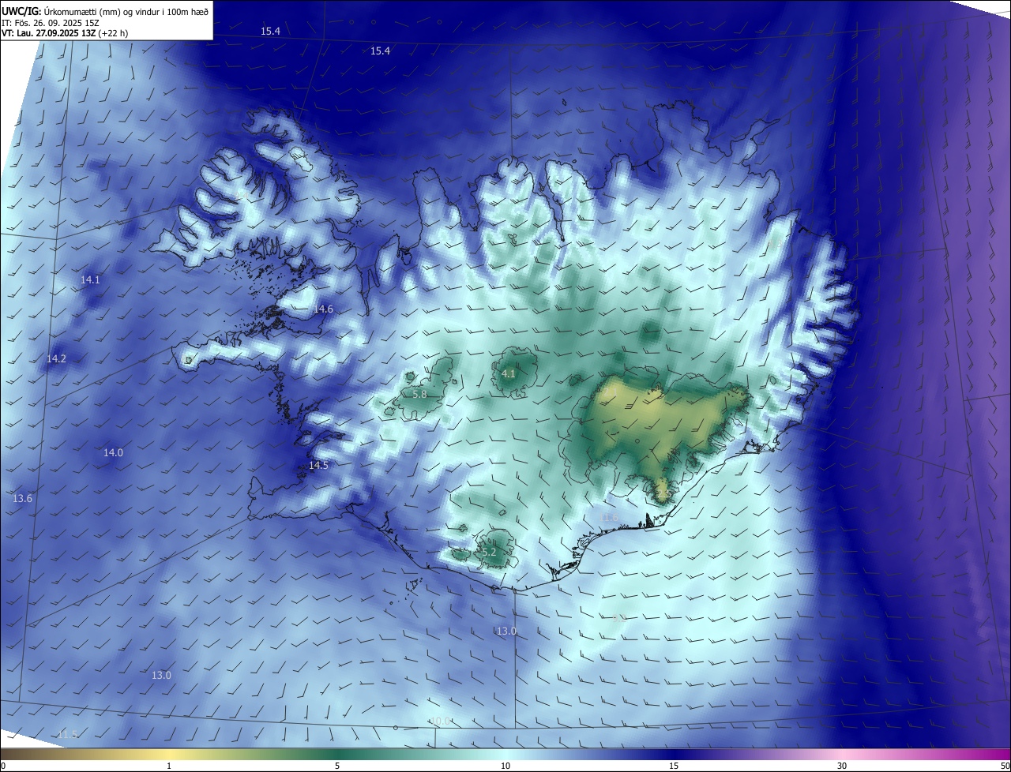Click the color scale tick labeled 1
Image resolution: width=1011 pixels, height=772 pixels.
169,766
